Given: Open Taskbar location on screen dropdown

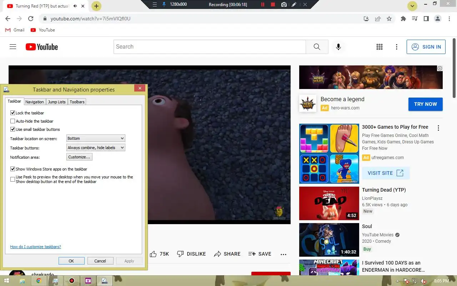Looking at the screenshot, I should point(96,138).
